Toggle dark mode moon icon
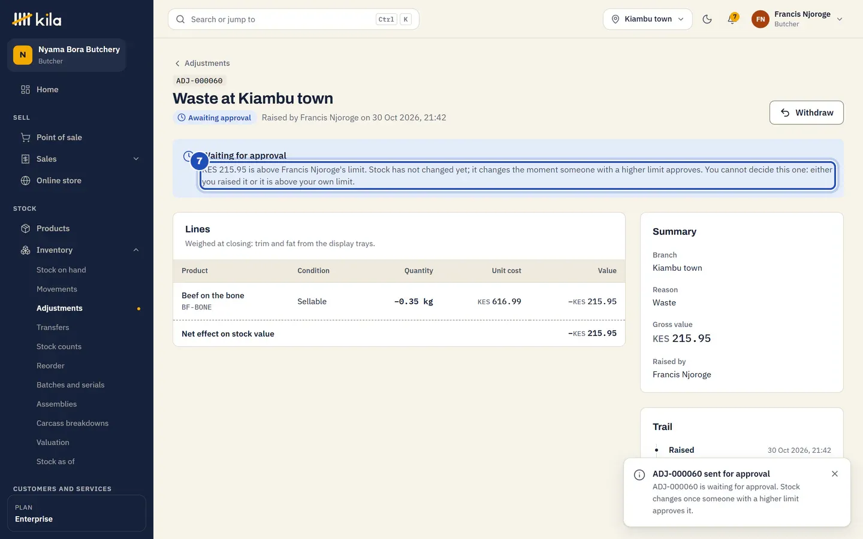The width and height of the screenshot is (863, 539). pyautogui.click(x=707, y=19)
